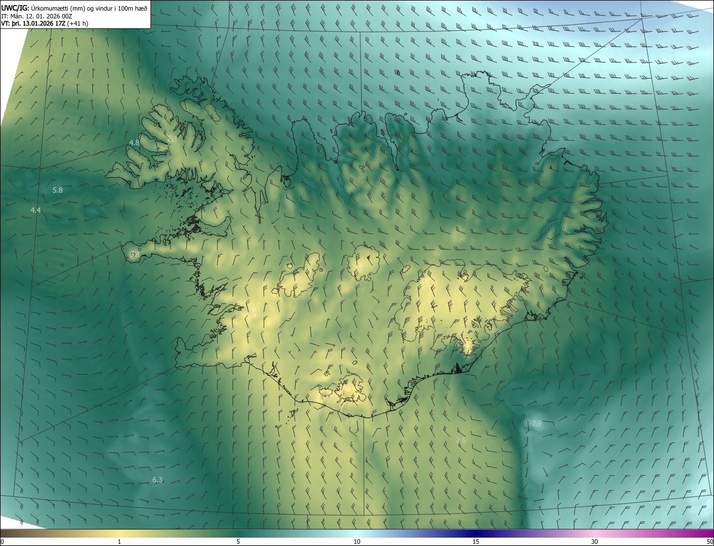Click color scale tick label "50"
The height and width of the screenshot is (546, 714).
710,542
